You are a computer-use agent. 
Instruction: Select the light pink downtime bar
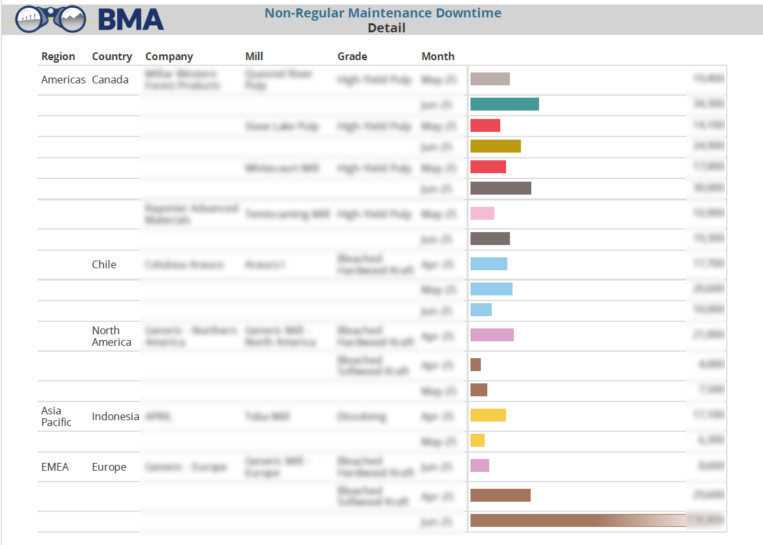click(482, 213)
